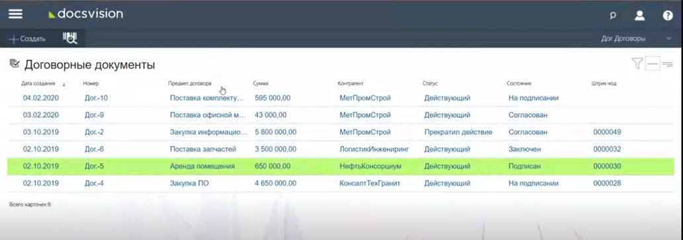The image size is (683, 240).
Task: Click date 03.02.2020
Action: [40, 115]
